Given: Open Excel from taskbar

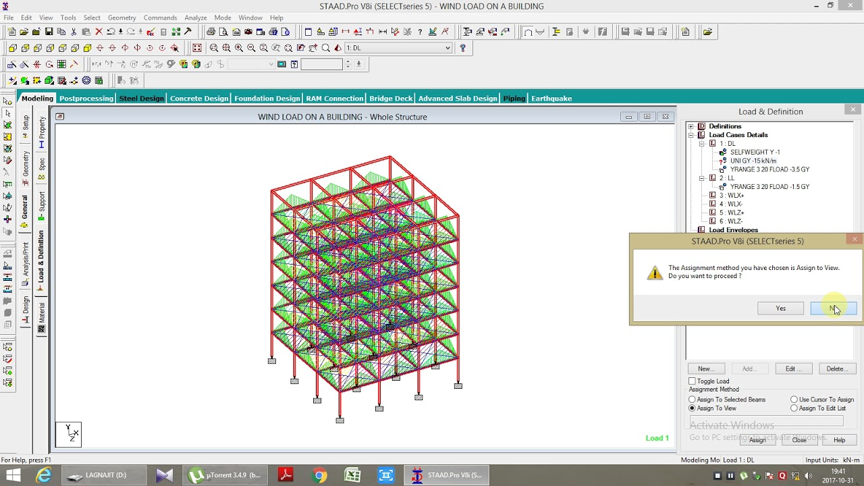Looking at the screenshot, I should pyautogui.click(x=352, y=475).
